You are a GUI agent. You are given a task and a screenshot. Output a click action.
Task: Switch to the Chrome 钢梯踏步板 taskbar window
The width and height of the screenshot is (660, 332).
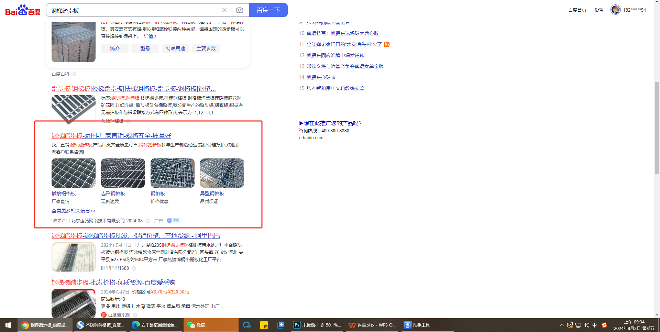coord(45,325)
